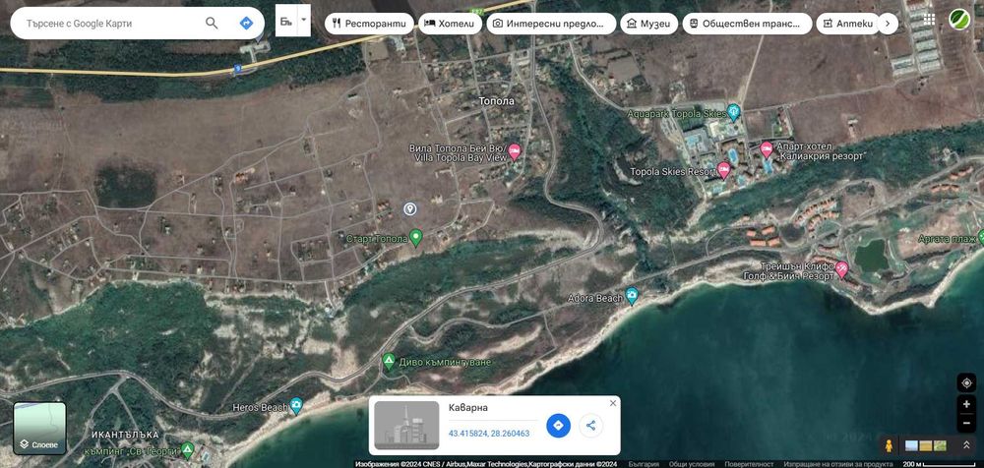The height and width of the screenshot is (468, 984).
Task: Open Topola Skies Resort hotel pin
Action: point(723,169)
